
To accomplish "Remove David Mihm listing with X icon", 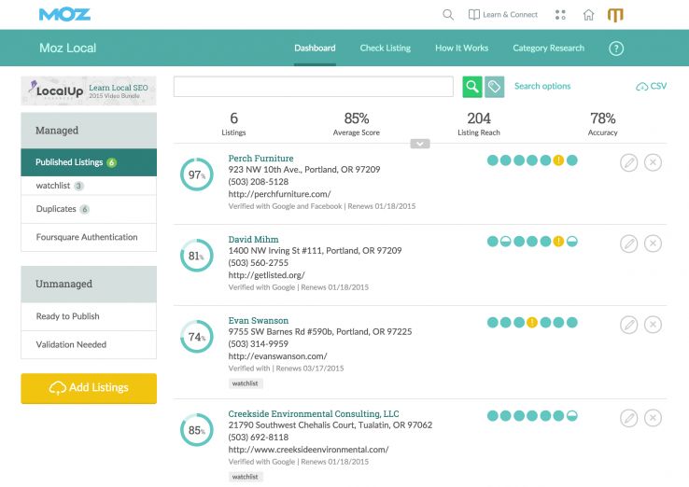I will [654, 243].
